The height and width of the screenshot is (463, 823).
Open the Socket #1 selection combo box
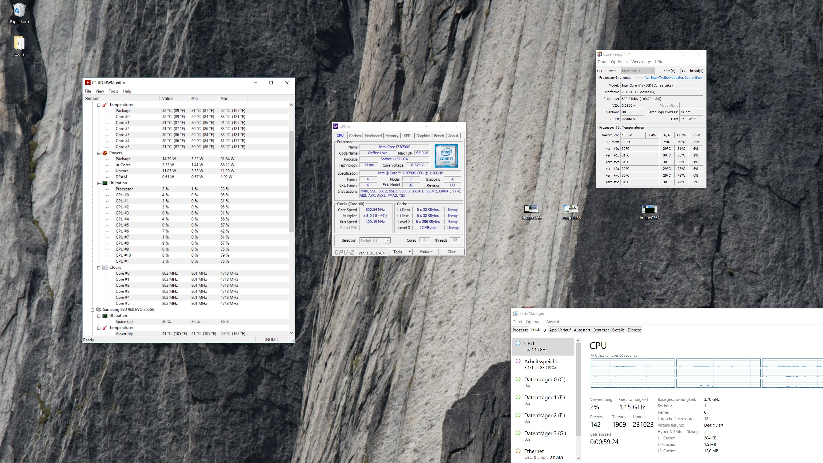click(x=375, y=241)
